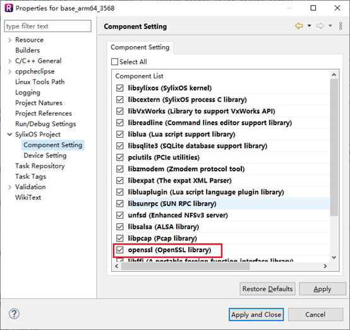
Task: Click Apply and Close button
Action: pyautogui.click(x=256, y=314)
